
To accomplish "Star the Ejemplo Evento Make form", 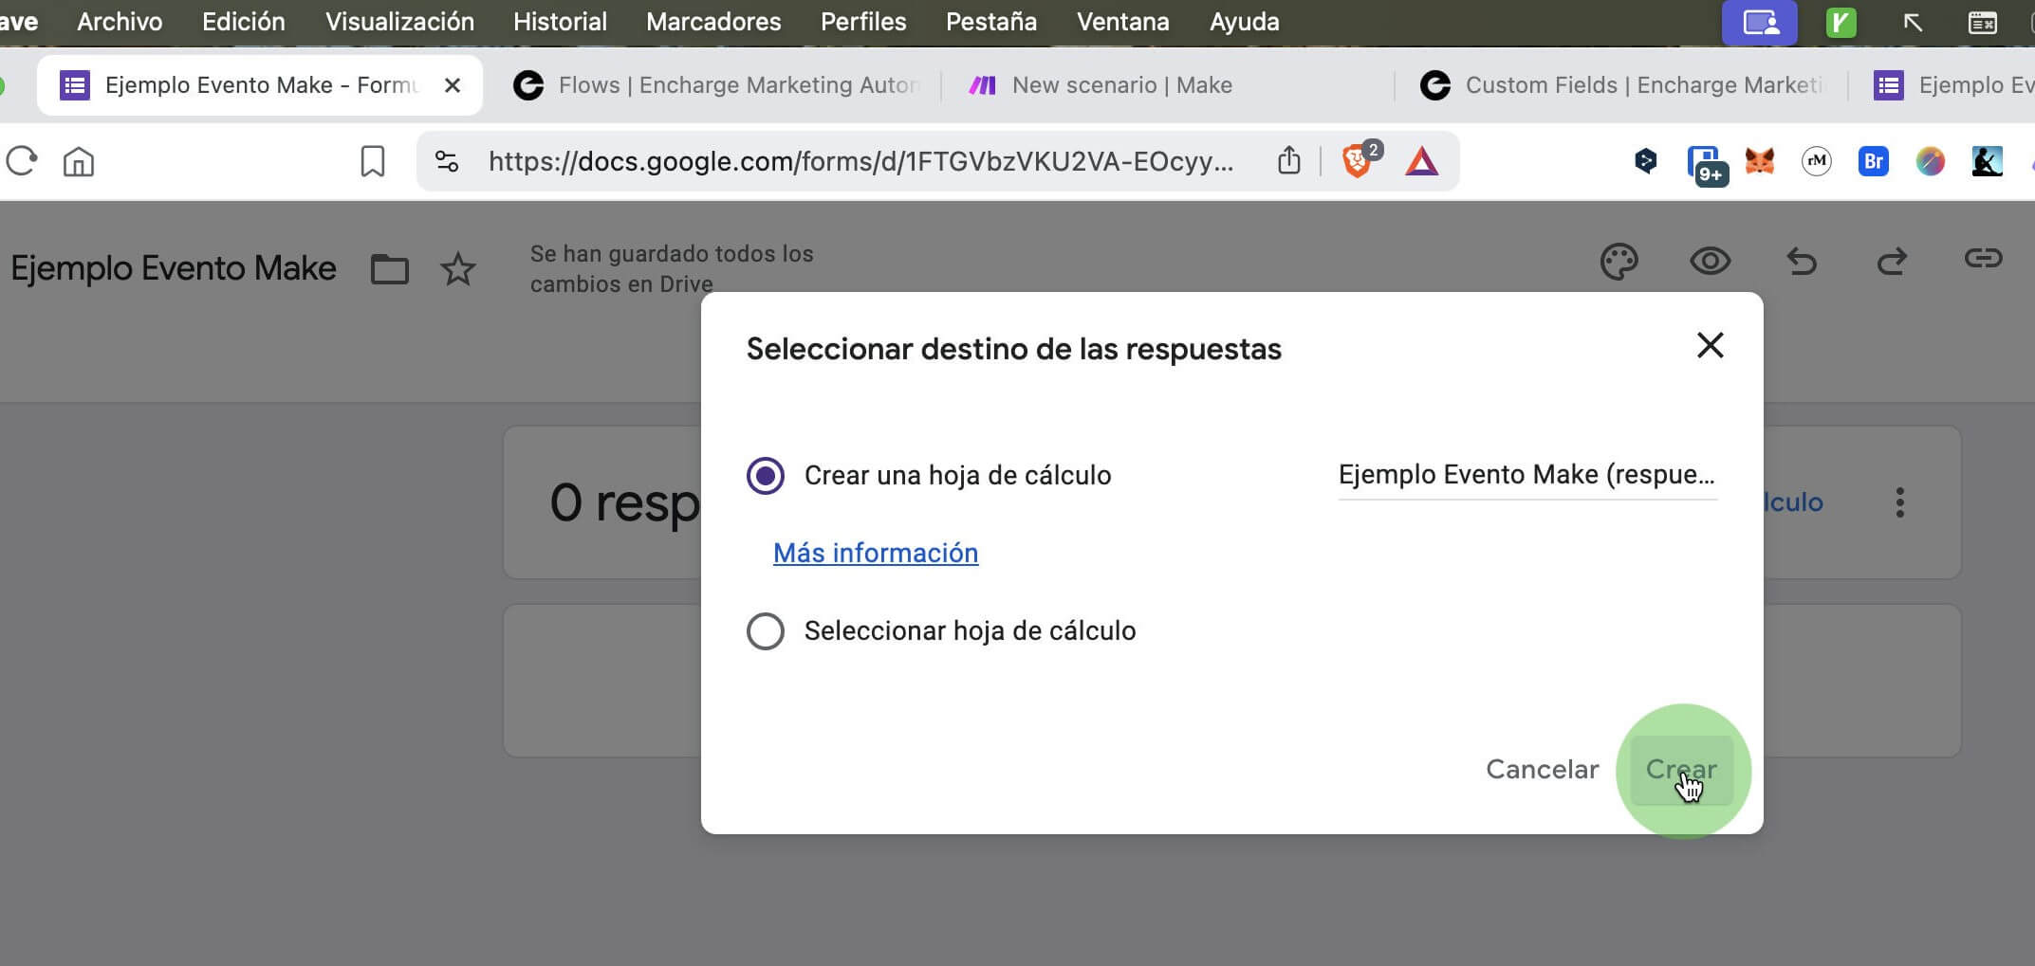I will click(x=458, y=269).
